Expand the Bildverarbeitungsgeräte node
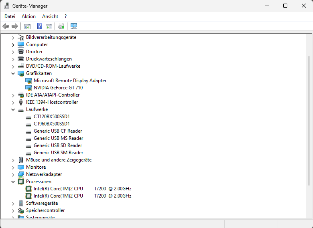Screen dimensions: 313x228 tap(13, 38)
